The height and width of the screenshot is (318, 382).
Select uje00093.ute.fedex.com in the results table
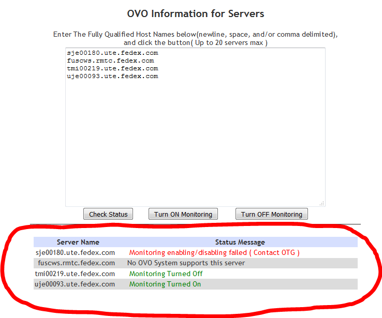[75, 284]
